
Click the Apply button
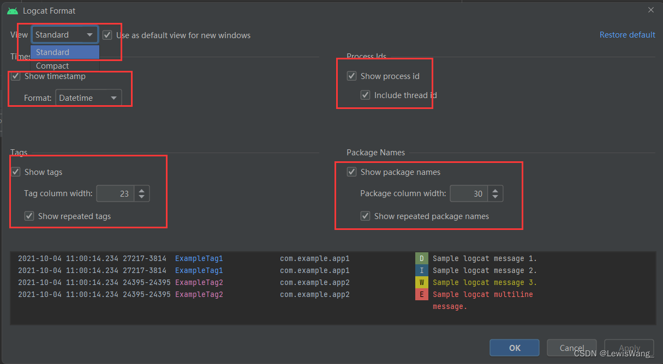click(x=629, y=348)
